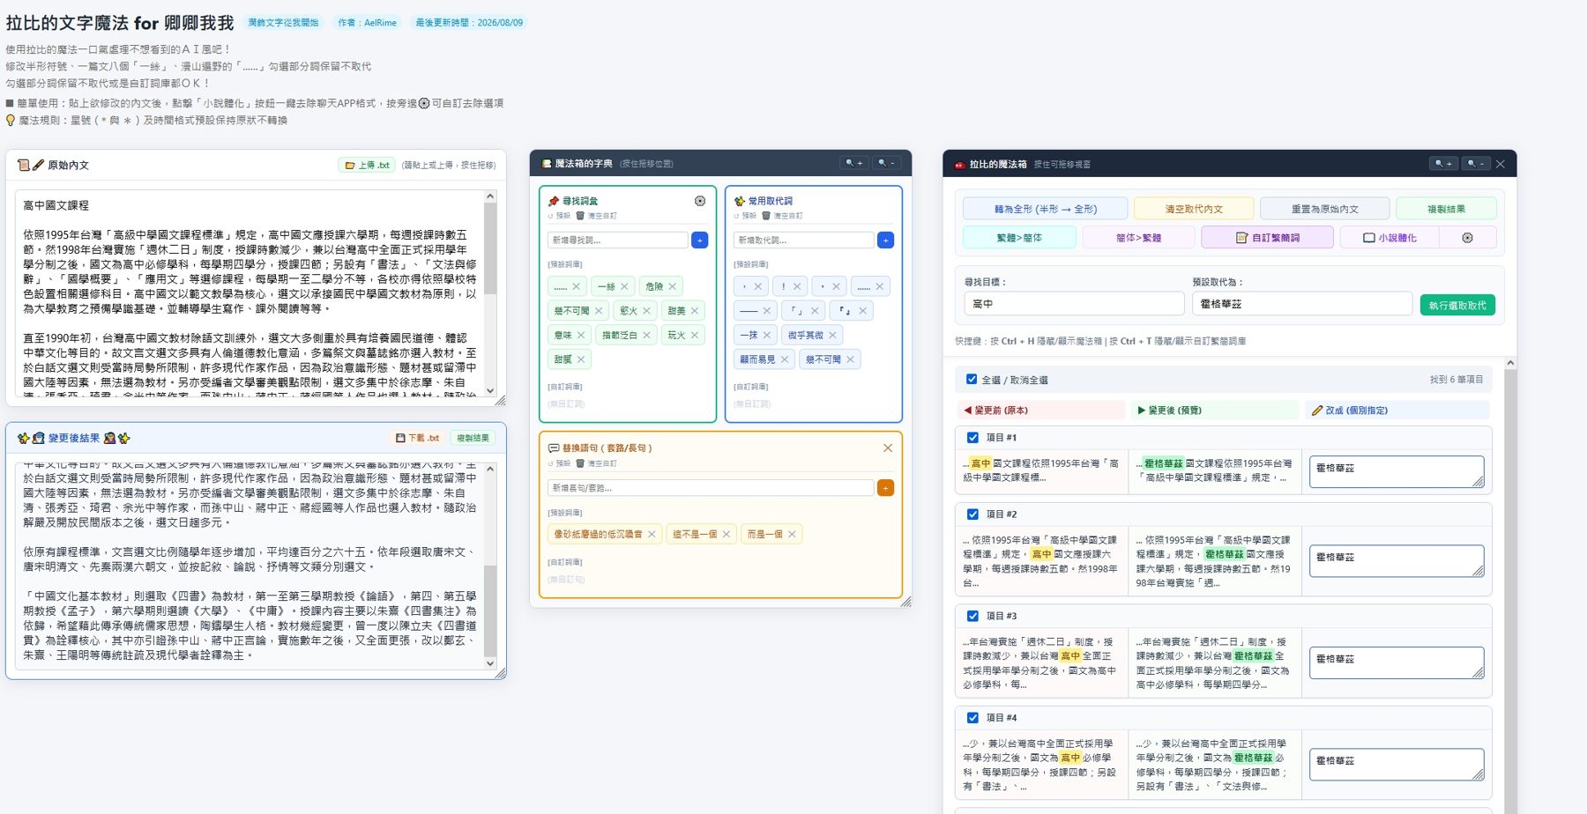Close the 替換語句 panel
Viewport: 1587px width, 814px height.
tap(888, 448)
